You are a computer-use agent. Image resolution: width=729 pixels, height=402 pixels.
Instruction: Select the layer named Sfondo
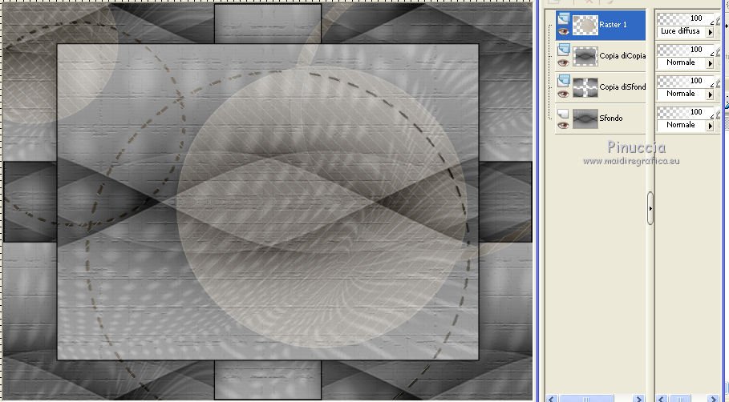611,118
